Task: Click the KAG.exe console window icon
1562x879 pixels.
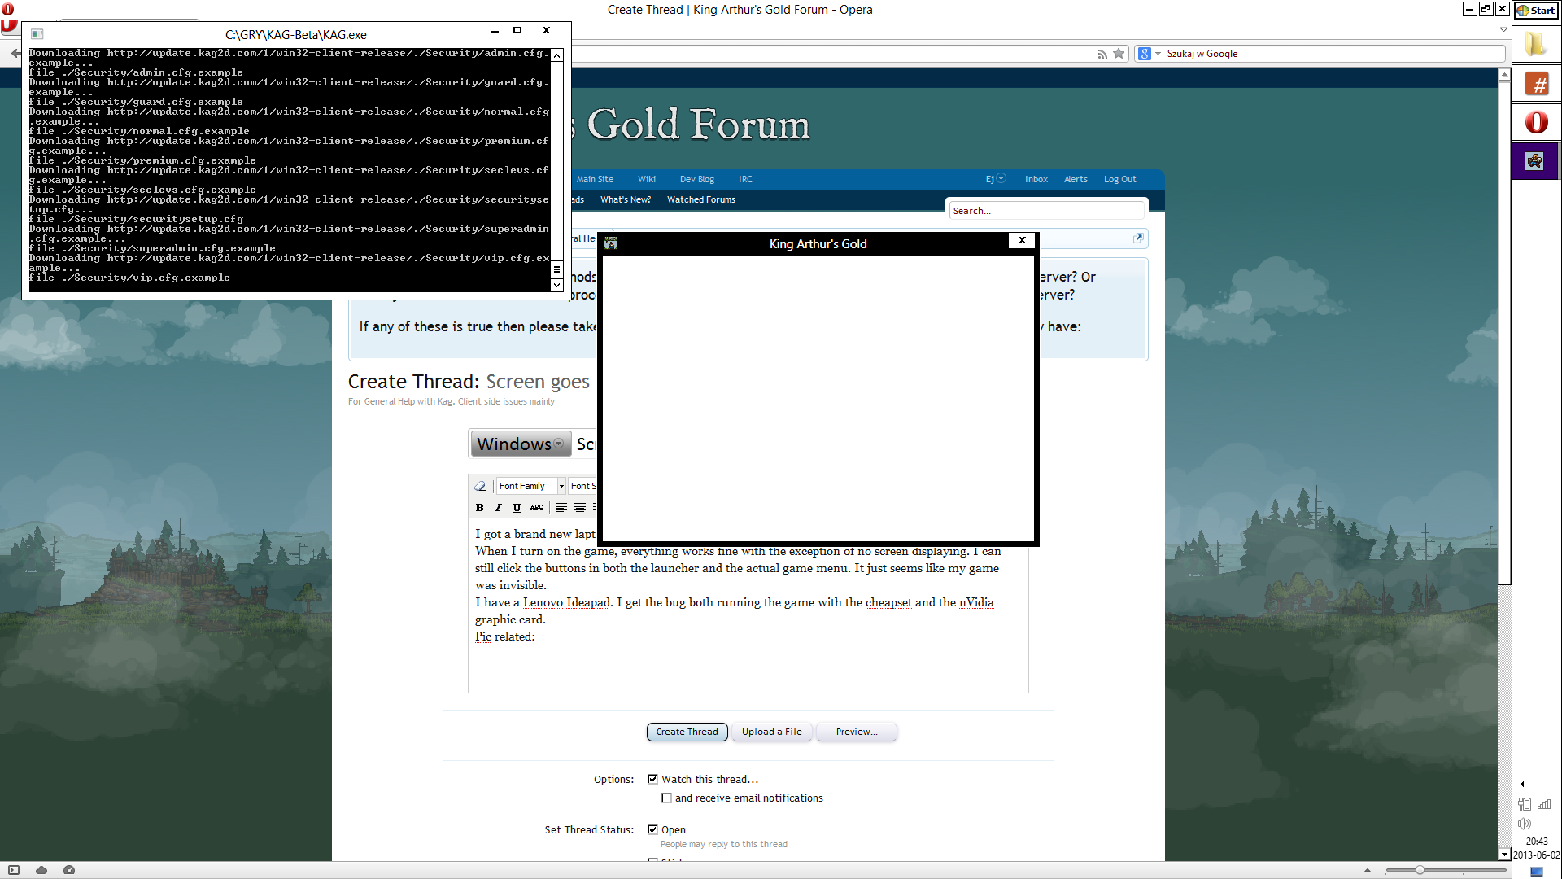Action: (x=37, y=34)
